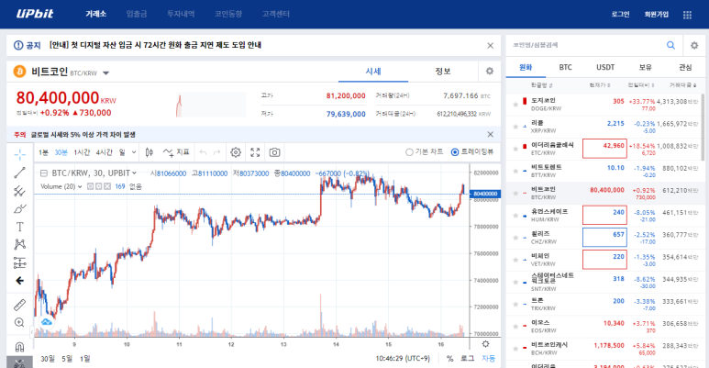Expand more time interval options

pyautogui.click(x=134, y=152)
